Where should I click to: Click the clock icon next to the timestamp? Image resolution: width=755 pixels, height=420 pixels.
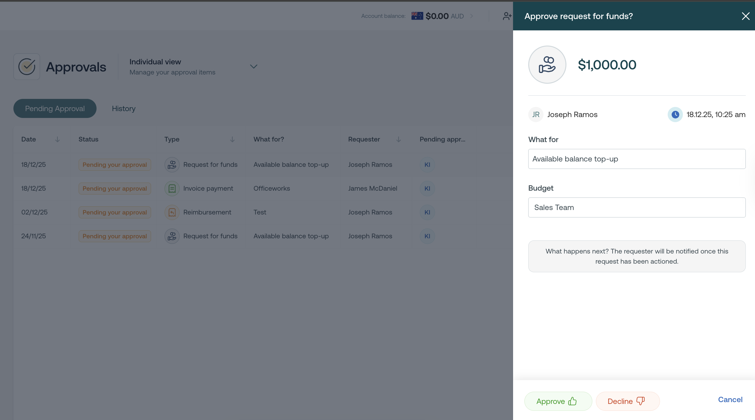tap(675, 115)
